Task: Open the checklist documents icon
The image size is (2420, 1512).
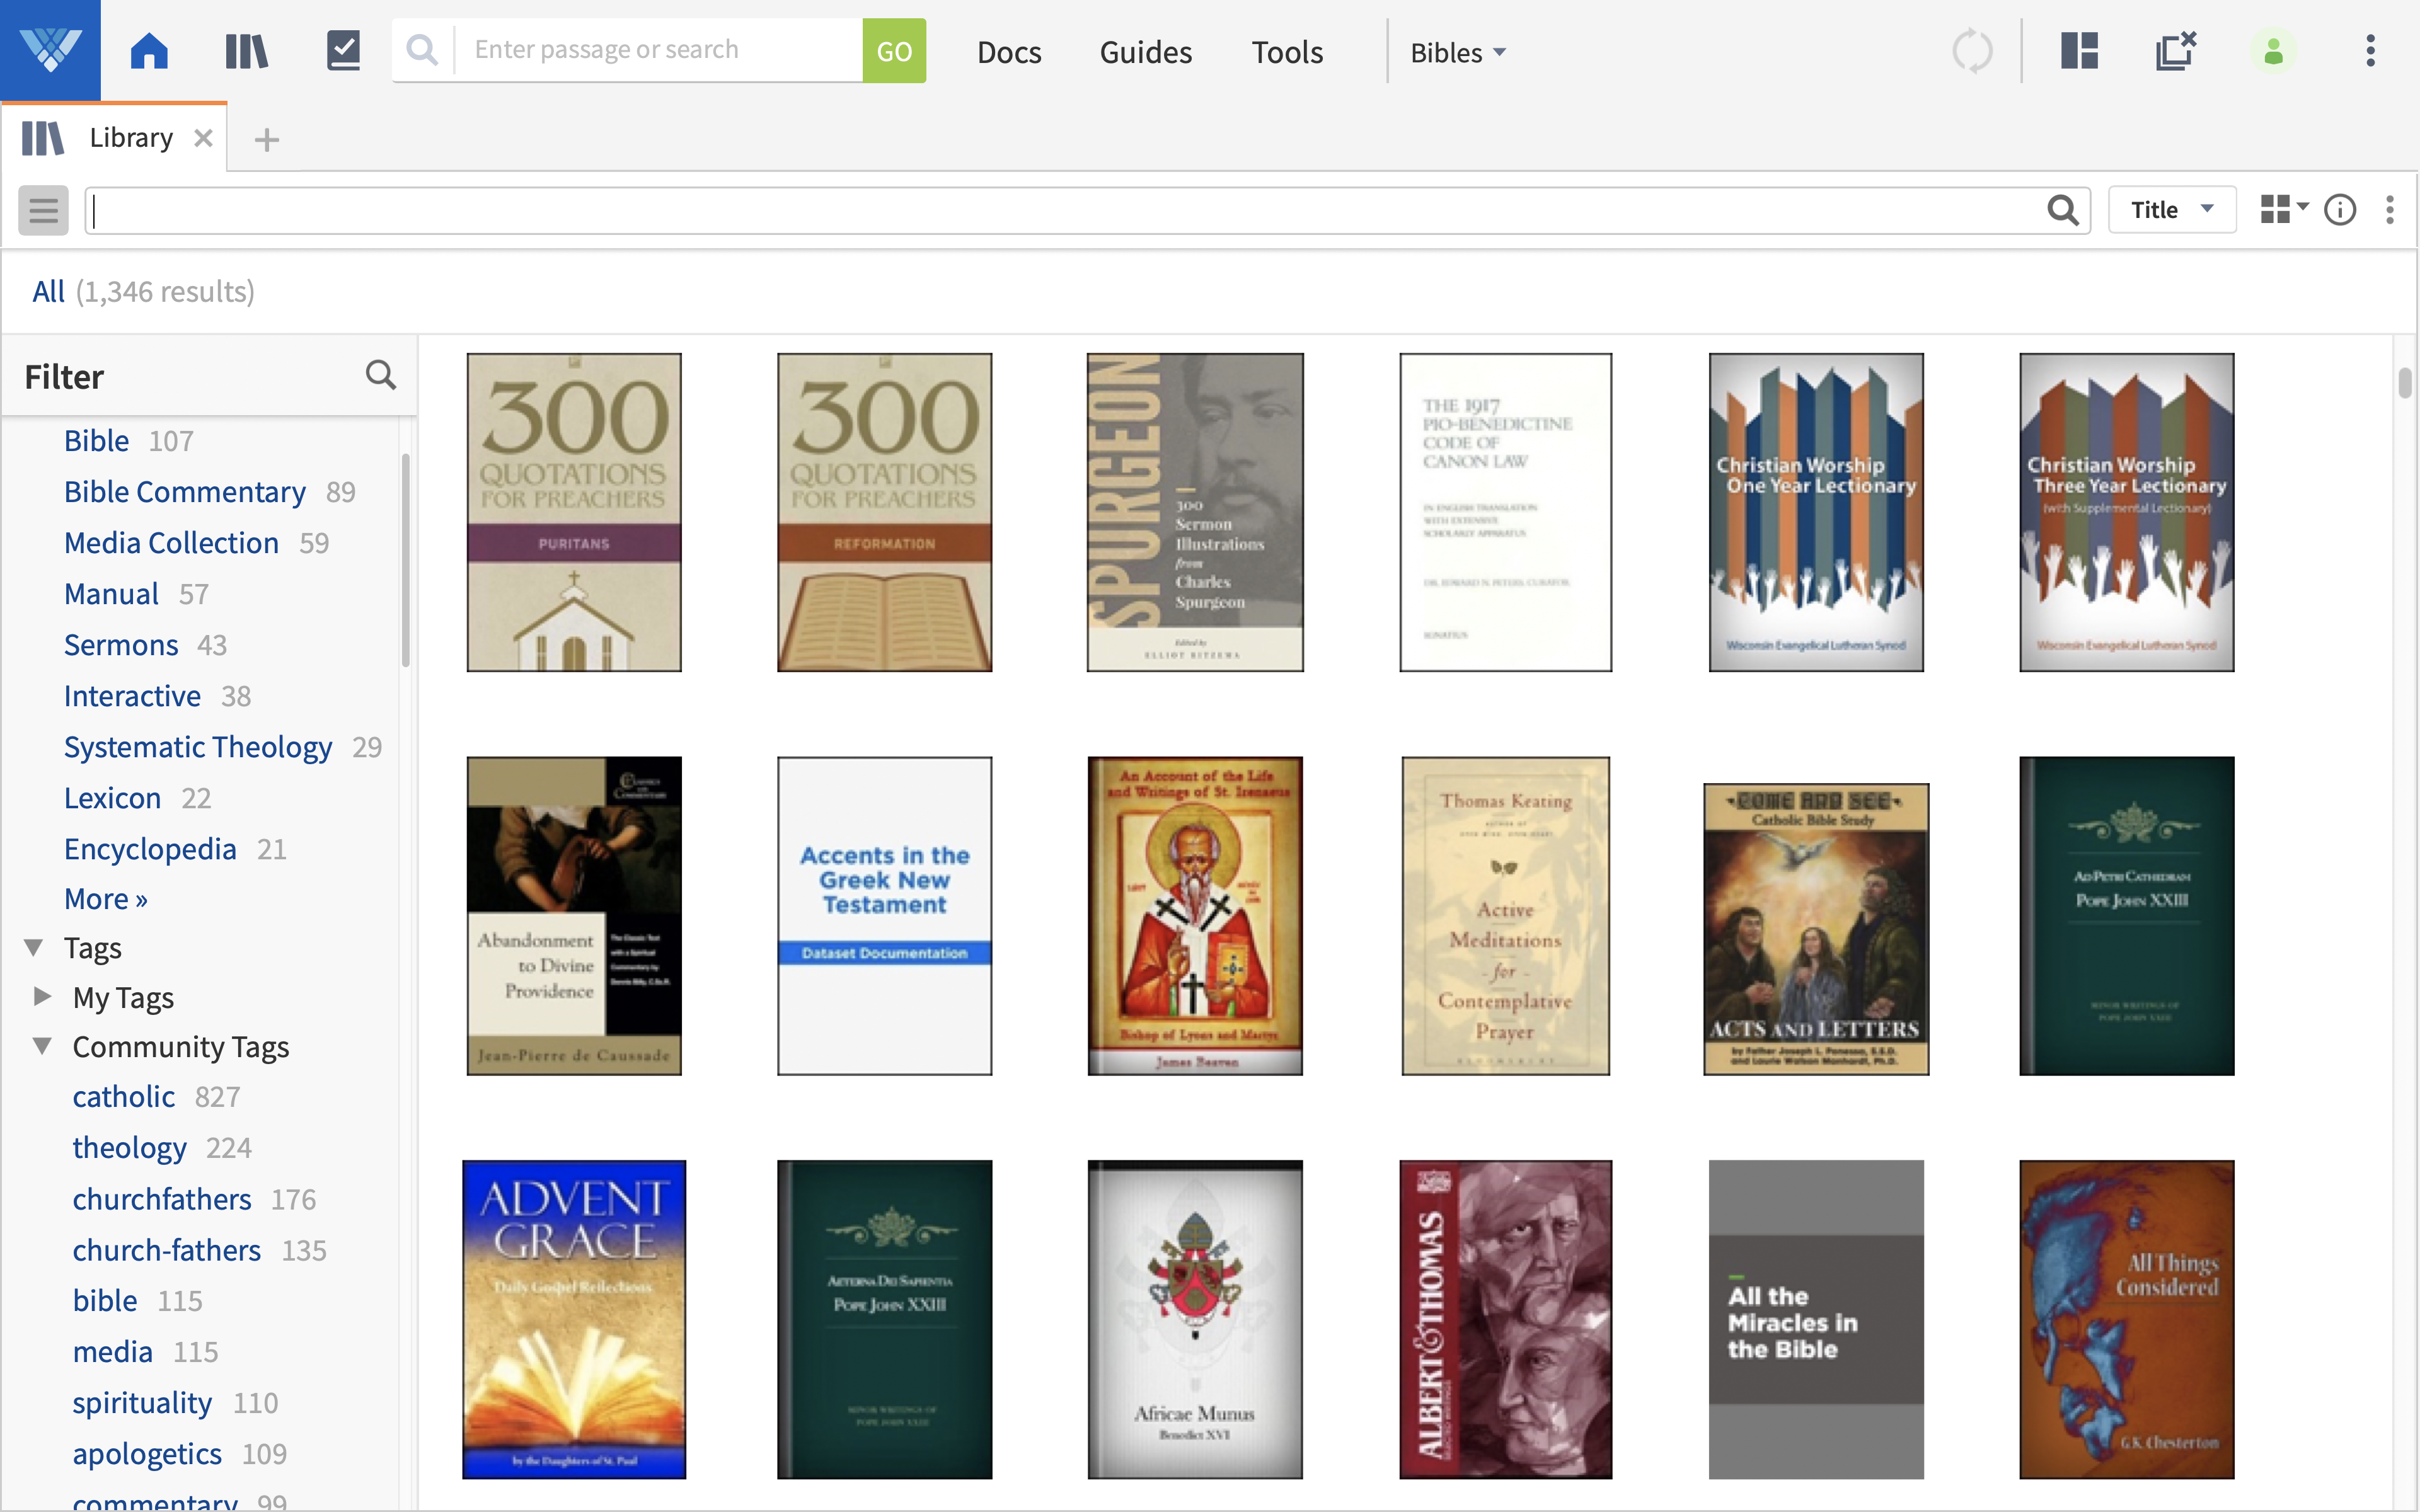Action: [343, 50]
